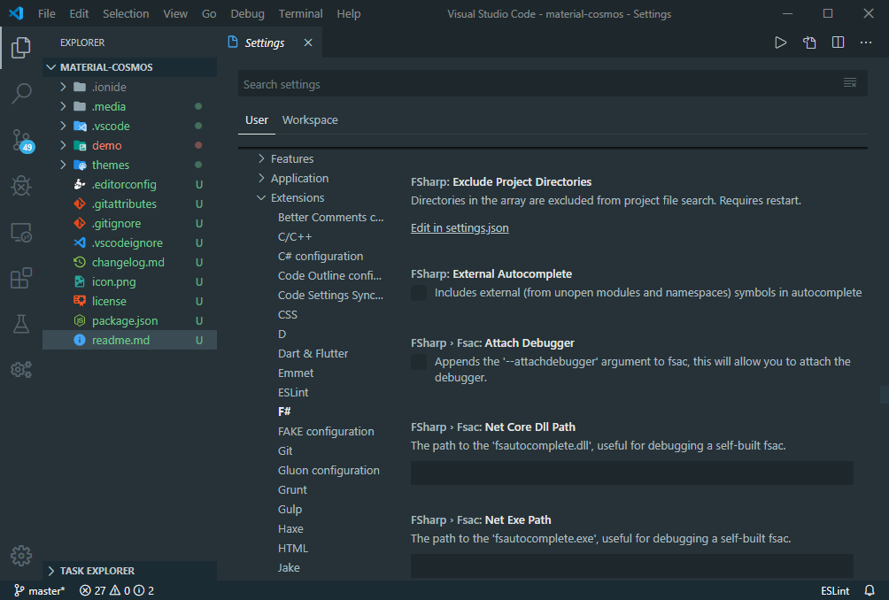Open the Debug menu

[x=247, y=13]
